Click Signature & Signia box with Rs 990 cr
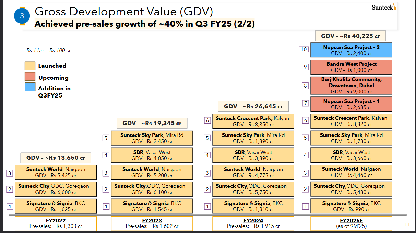 (x=351, y=206)
